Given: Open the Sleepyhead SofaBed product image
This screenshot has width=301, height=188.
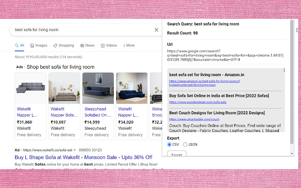Looking at the screenshot, I should (98, 88).
